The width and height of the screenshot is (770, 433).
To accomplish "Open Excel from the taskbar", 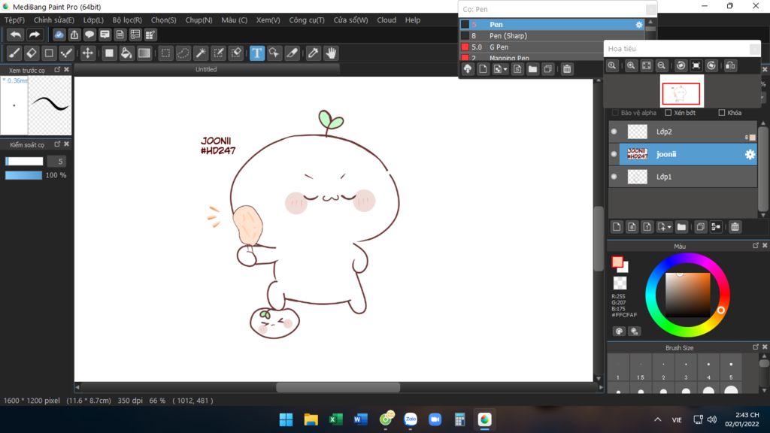I will [x=335, y=419].
